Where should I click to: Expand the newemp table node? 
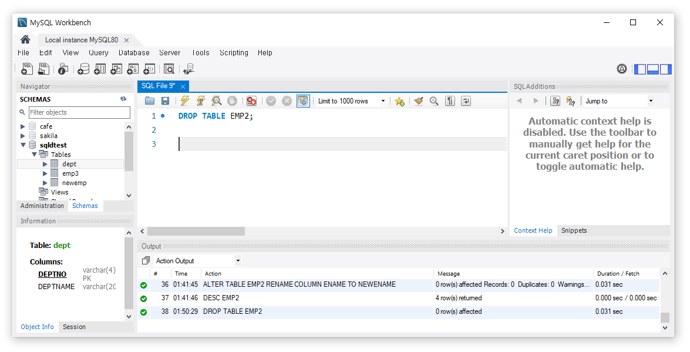[x=45, y=183]
